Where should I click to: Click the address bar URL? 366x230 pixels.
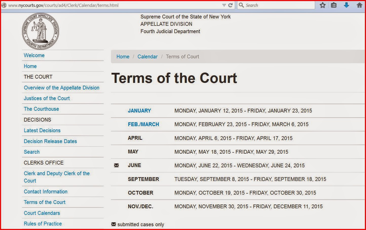pos(63,5)
